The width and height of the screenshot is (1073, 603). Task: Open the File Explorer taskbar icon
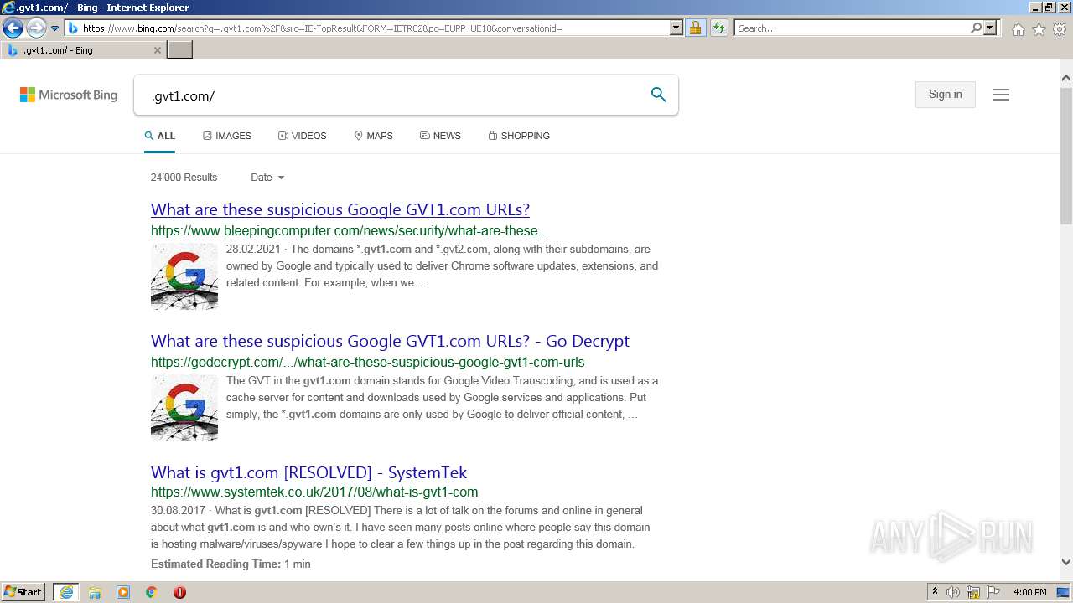(95, 592)
